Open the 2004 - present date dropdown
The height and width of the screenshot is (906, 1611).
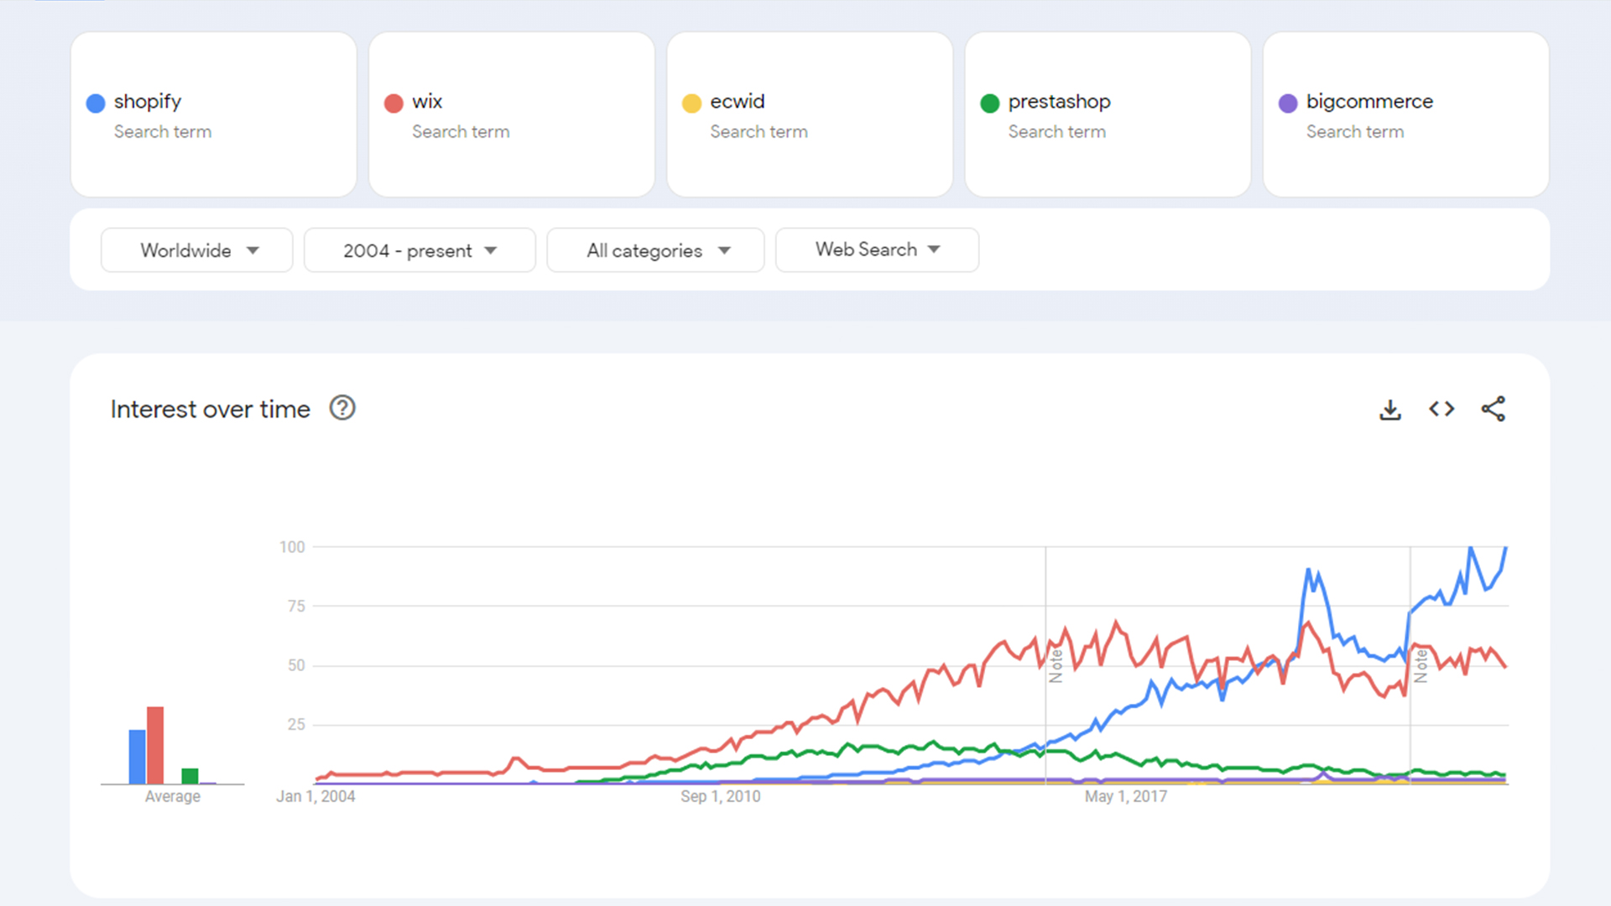click(420, 250)
